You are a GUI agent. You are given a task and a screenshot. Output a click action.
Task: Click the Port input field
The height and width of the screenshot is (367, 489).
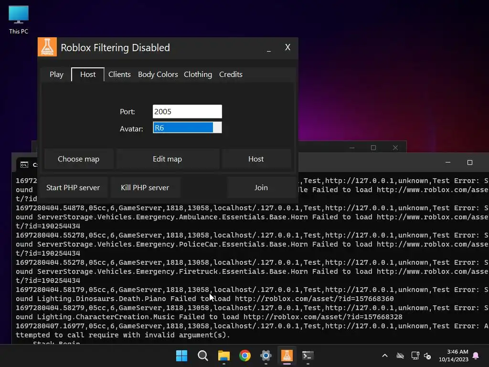[187, 111]
